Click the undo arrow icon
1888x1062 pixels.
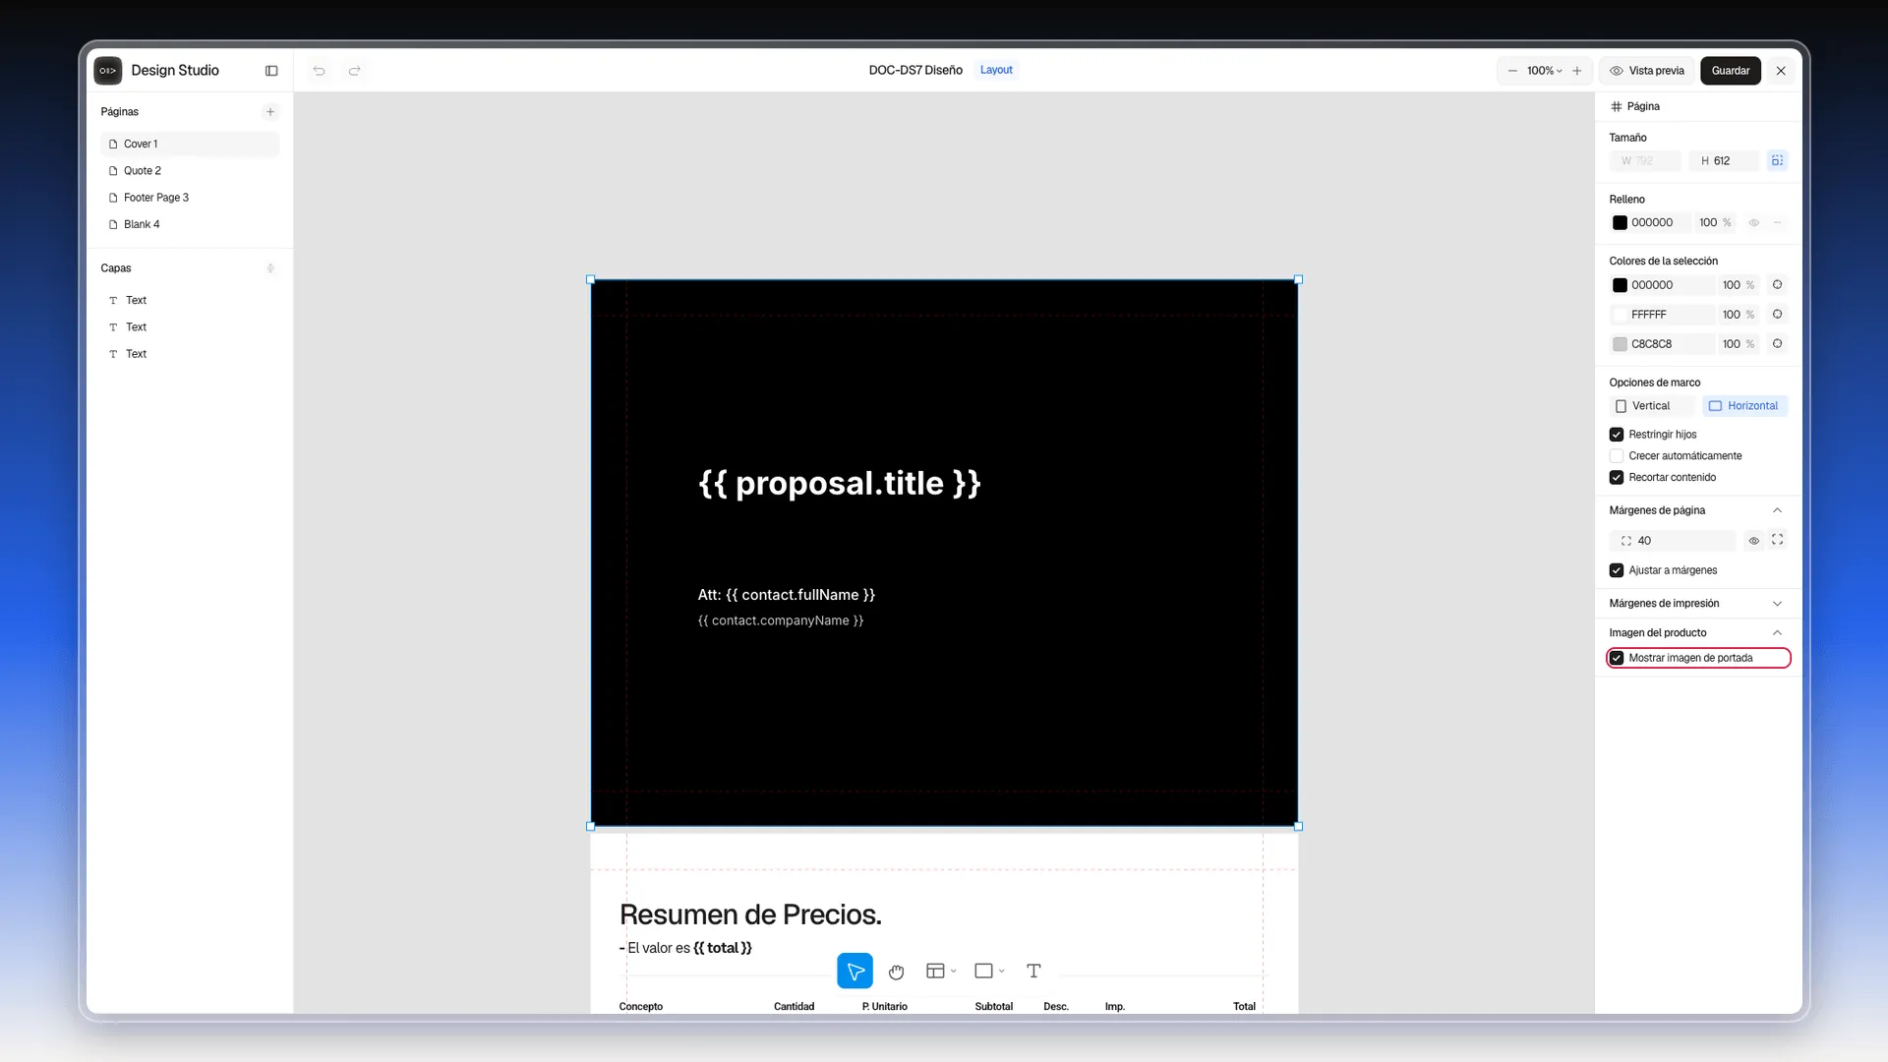pos(319,71)
